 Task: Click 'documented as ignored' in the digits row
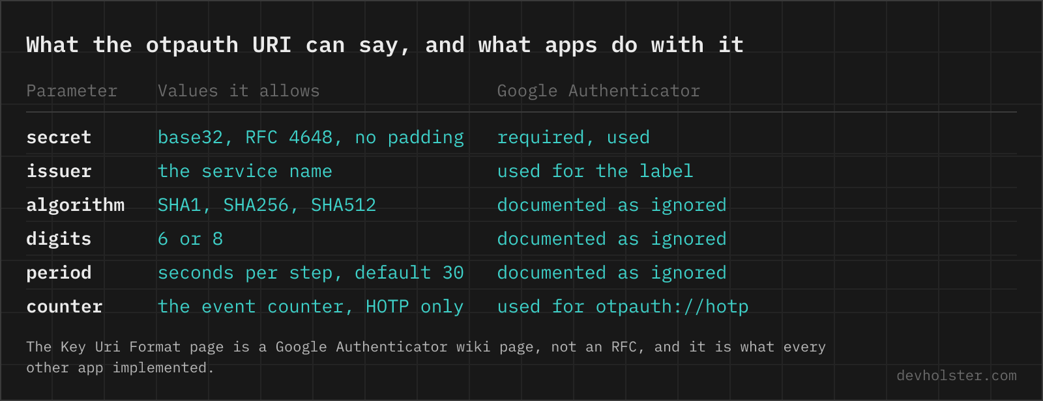coord(611,239)
